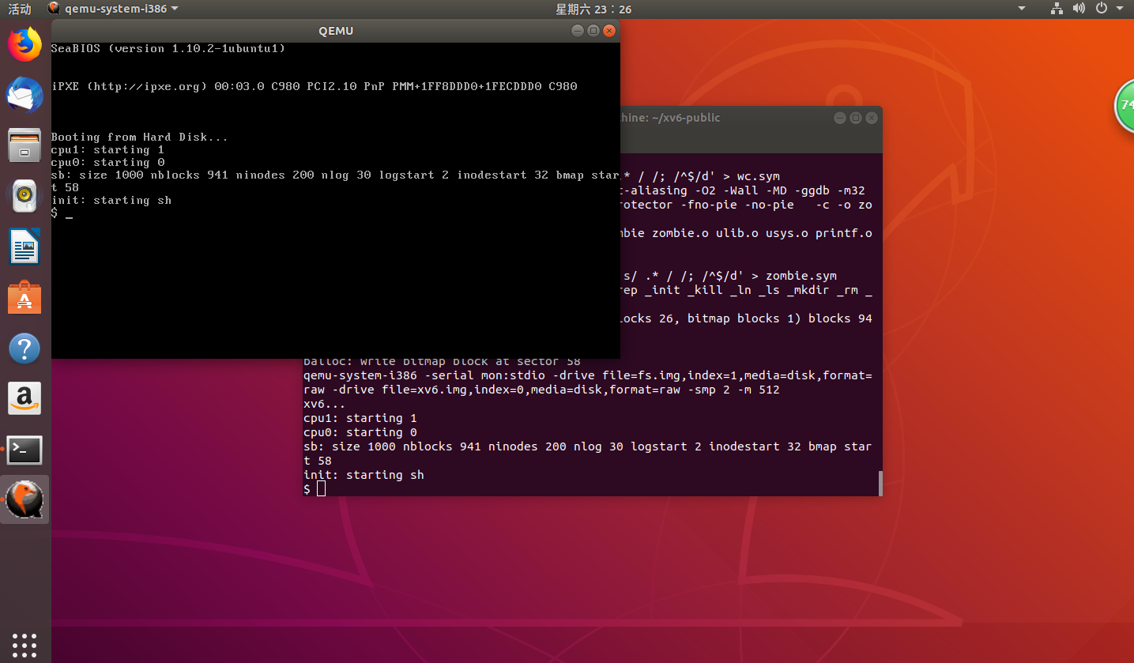
Task: Click the Show Applications grid button
Action: coord(24,645)
